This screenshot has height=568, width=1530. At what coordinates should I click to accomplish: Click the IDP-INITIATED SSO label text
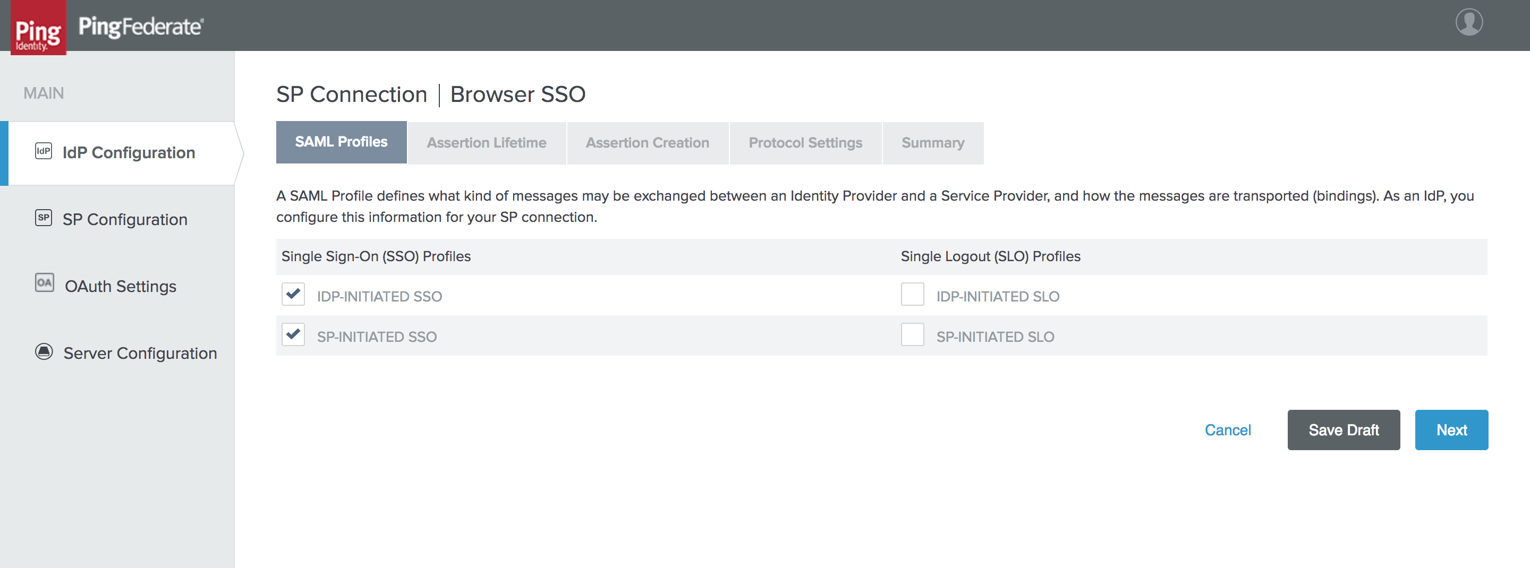(379, 297)
